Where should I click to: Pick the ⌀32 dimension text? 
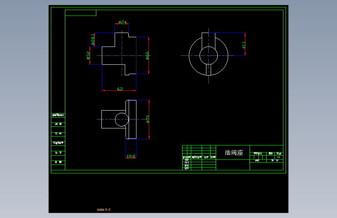tap(88, 55)
